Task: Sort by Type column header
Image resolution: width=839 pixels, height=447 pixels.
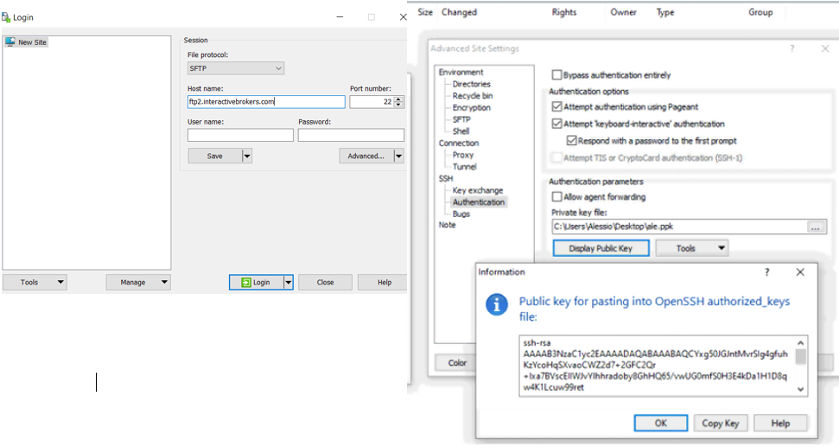Action: (665, 12)
